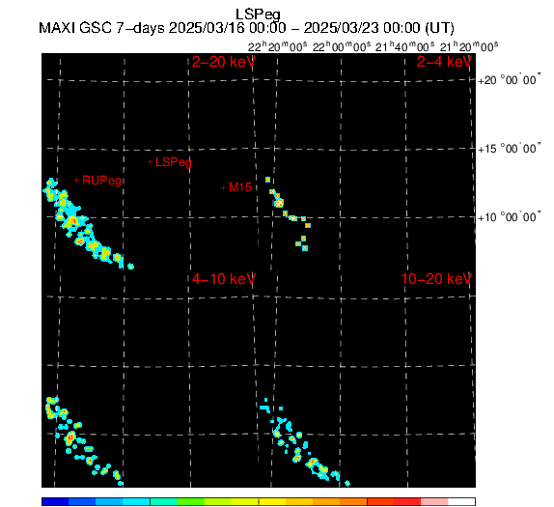This screenshot has width=554, height=507.
Task: Click the red segment of colorbar
Action: 407,501
